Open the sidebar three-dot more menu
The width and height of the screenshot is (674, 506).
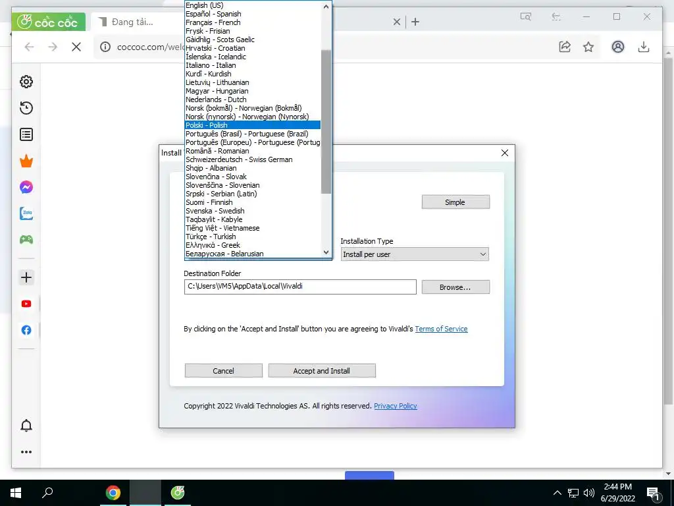point(26,452)
